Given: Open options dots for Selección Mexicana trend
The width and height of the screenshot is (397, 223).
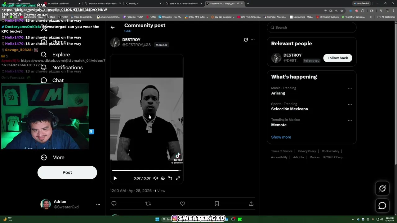Looking at the screenshot, I should click(x=350, y=105).
